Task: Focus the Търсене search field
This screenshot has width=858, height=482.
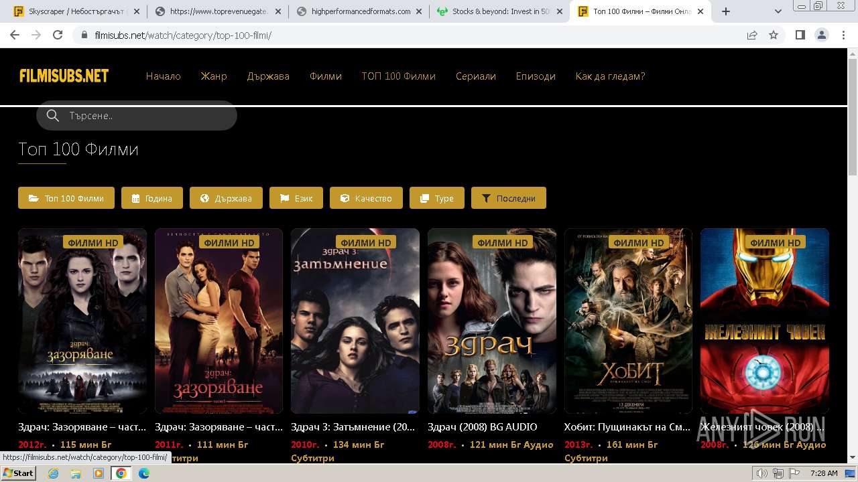Action: click(x=137, y=116)
